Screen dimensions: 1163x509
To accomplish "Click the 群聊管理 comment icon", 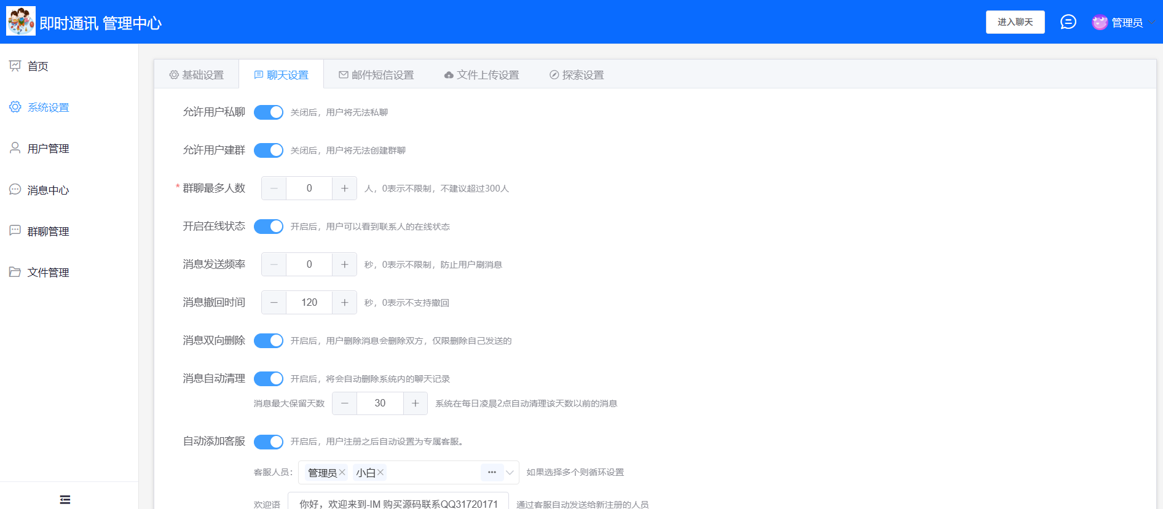I will pos(15,231).
